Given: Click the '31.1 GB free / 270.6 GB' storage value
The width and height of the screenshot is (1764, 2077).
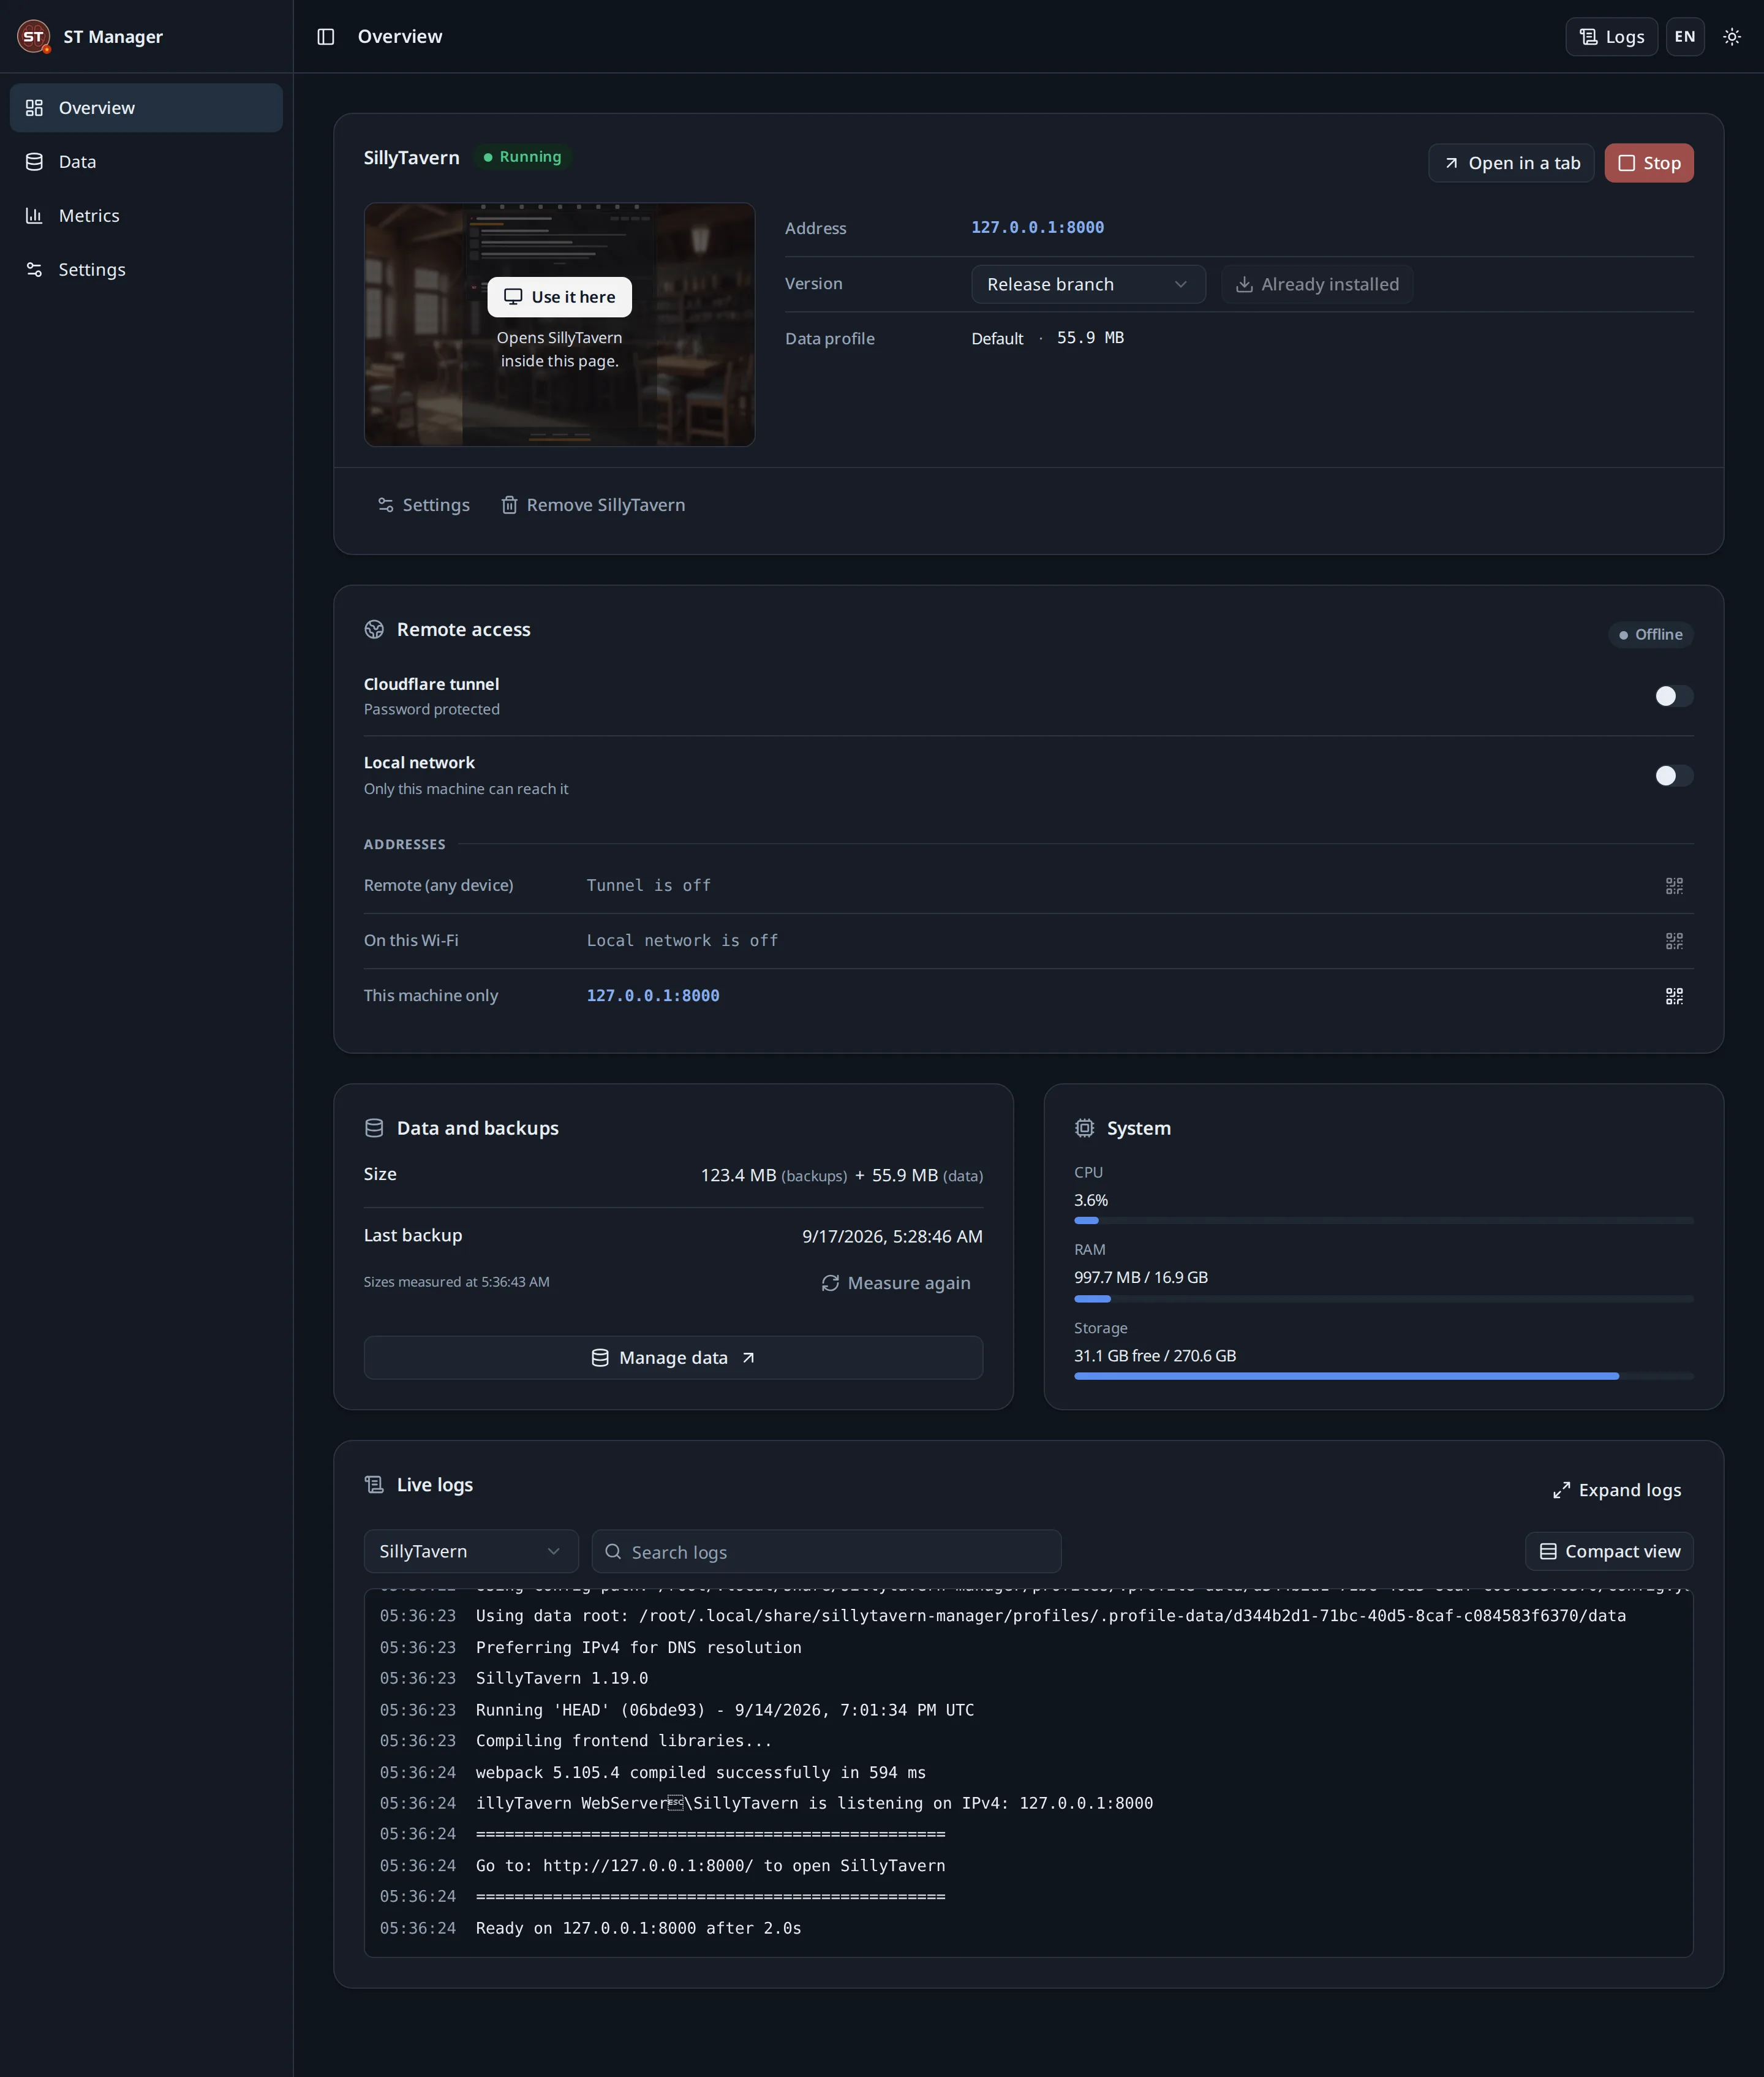Looking at the screenshot, I should tap(1155, 1356).
